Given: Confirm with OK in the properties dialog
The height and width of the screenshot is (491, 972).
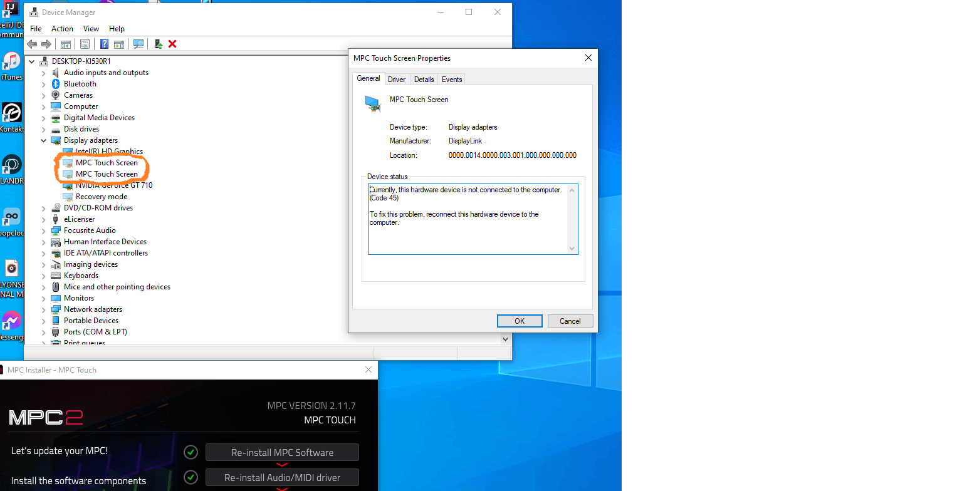Looking at the screenshot, I should [x=519, y=321].
